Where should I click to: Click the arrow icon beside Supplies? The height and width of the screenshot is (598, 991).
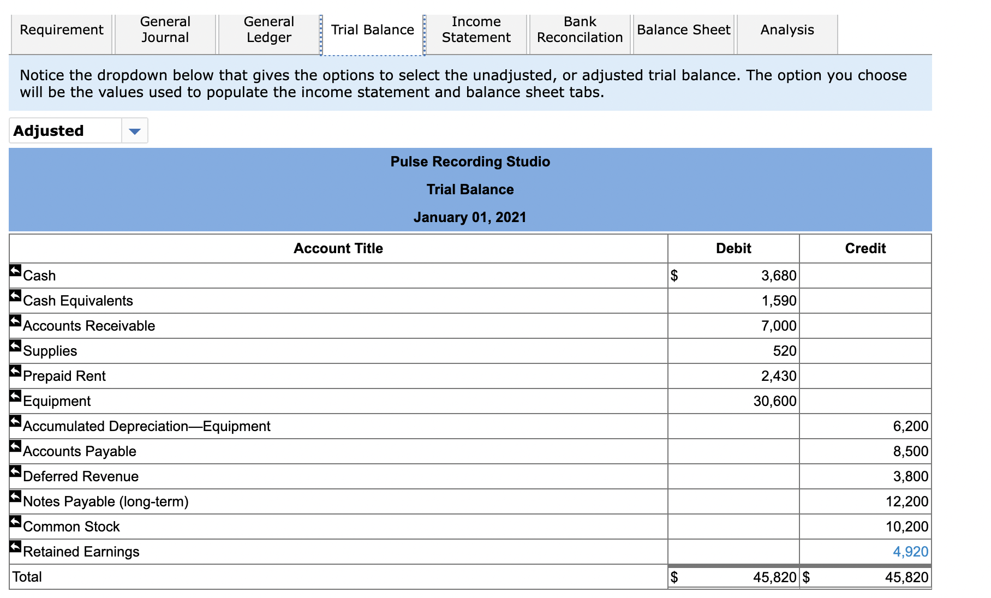[x=15, y=345]
